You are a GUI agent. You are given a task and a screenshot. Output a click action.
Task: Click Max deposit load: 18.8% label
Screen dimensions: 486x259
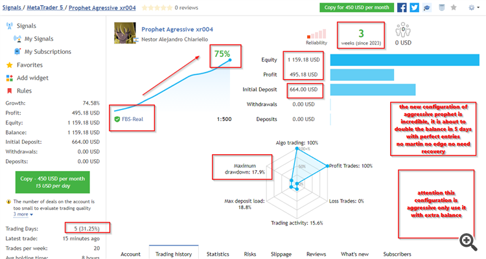click(x=244, y=204)
